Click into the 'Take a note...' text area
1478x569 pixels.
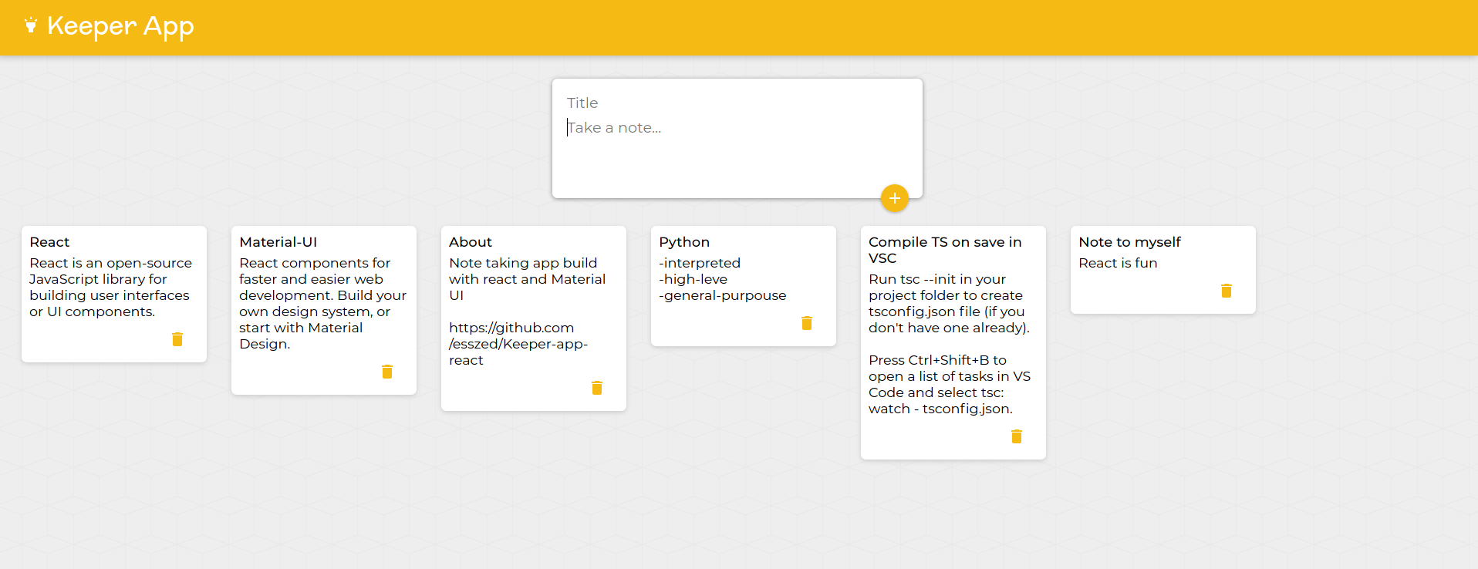click(737, 152)
